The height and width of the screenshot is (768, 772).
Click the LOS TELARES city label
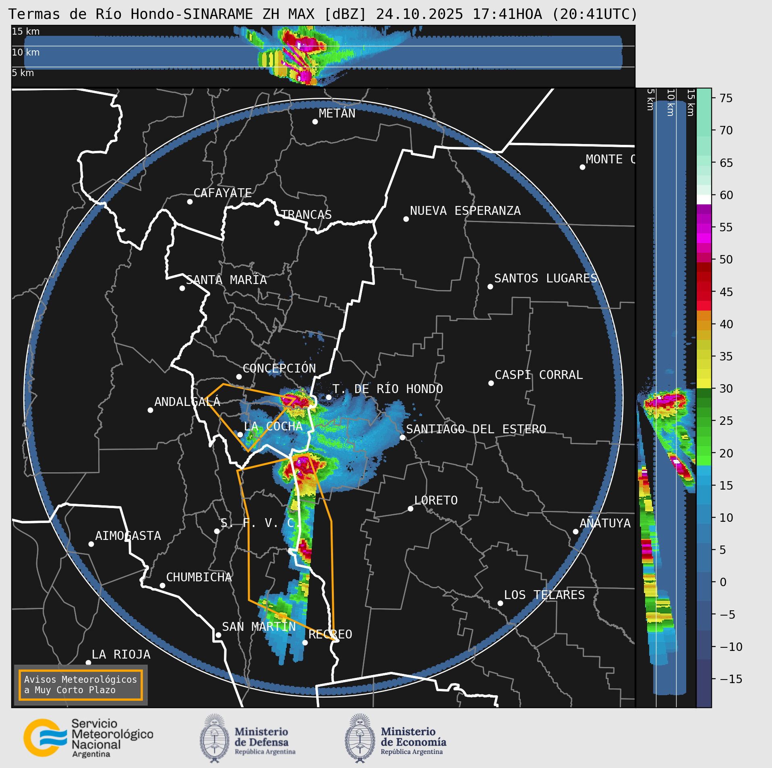pos(544,595)
